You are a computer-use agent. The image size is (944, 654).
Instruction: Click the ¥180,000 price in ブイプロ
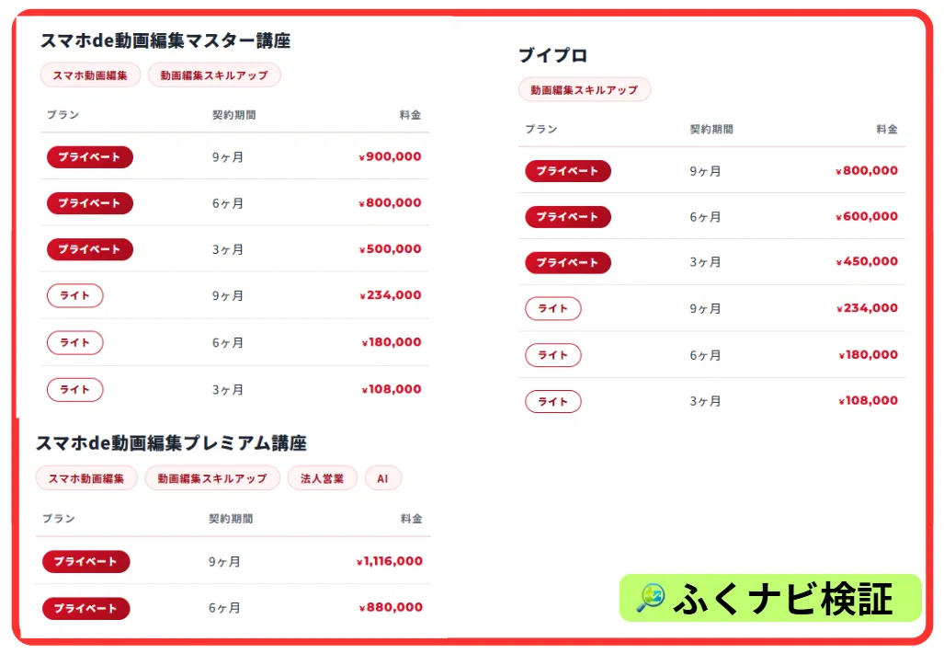pos(868,355)
